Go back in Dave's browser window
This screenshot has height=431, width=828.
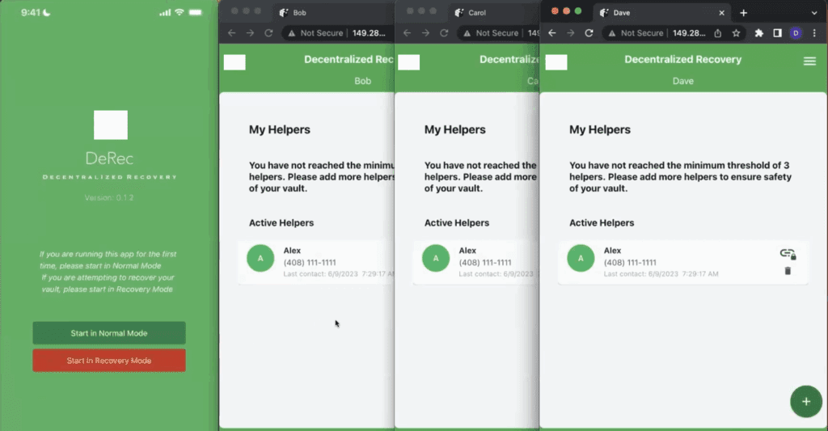551,33
